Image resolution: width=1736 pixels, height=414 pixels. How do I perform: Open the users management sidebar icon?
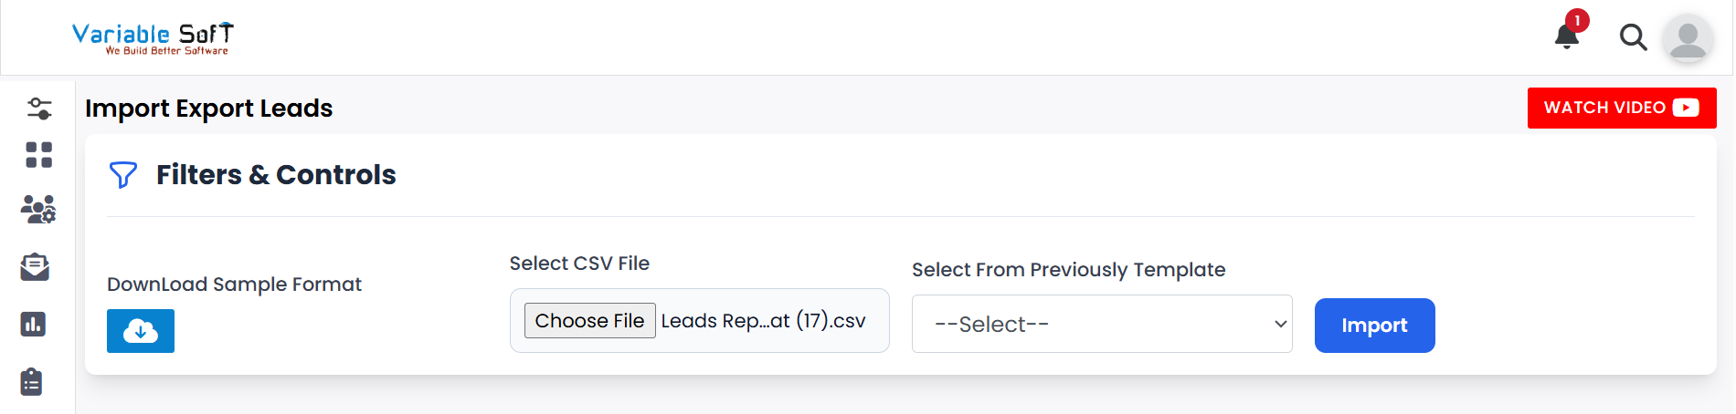tap(38, 210)
